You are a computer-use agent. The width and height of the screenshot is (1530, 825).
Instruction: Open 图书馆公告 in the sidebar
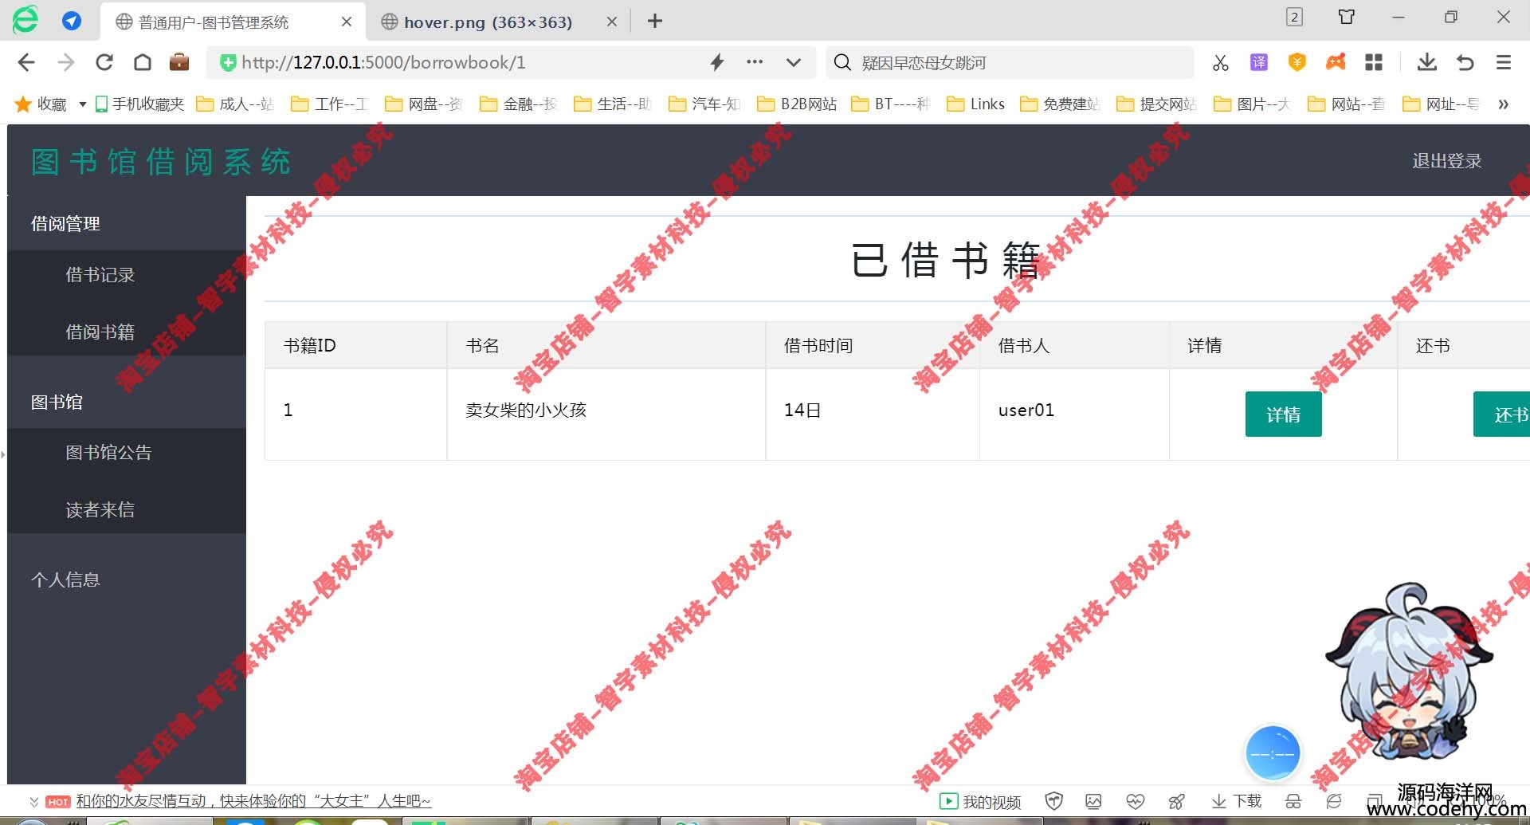tap(108, 453)
